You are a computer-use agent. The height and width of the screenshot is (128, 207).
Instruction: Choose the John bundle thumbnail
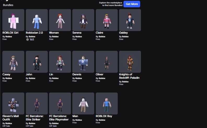coord(37,62)
